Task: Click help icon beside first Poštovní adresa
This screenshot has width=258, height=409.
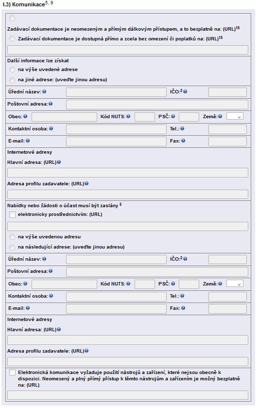Action: pos(51,104)
